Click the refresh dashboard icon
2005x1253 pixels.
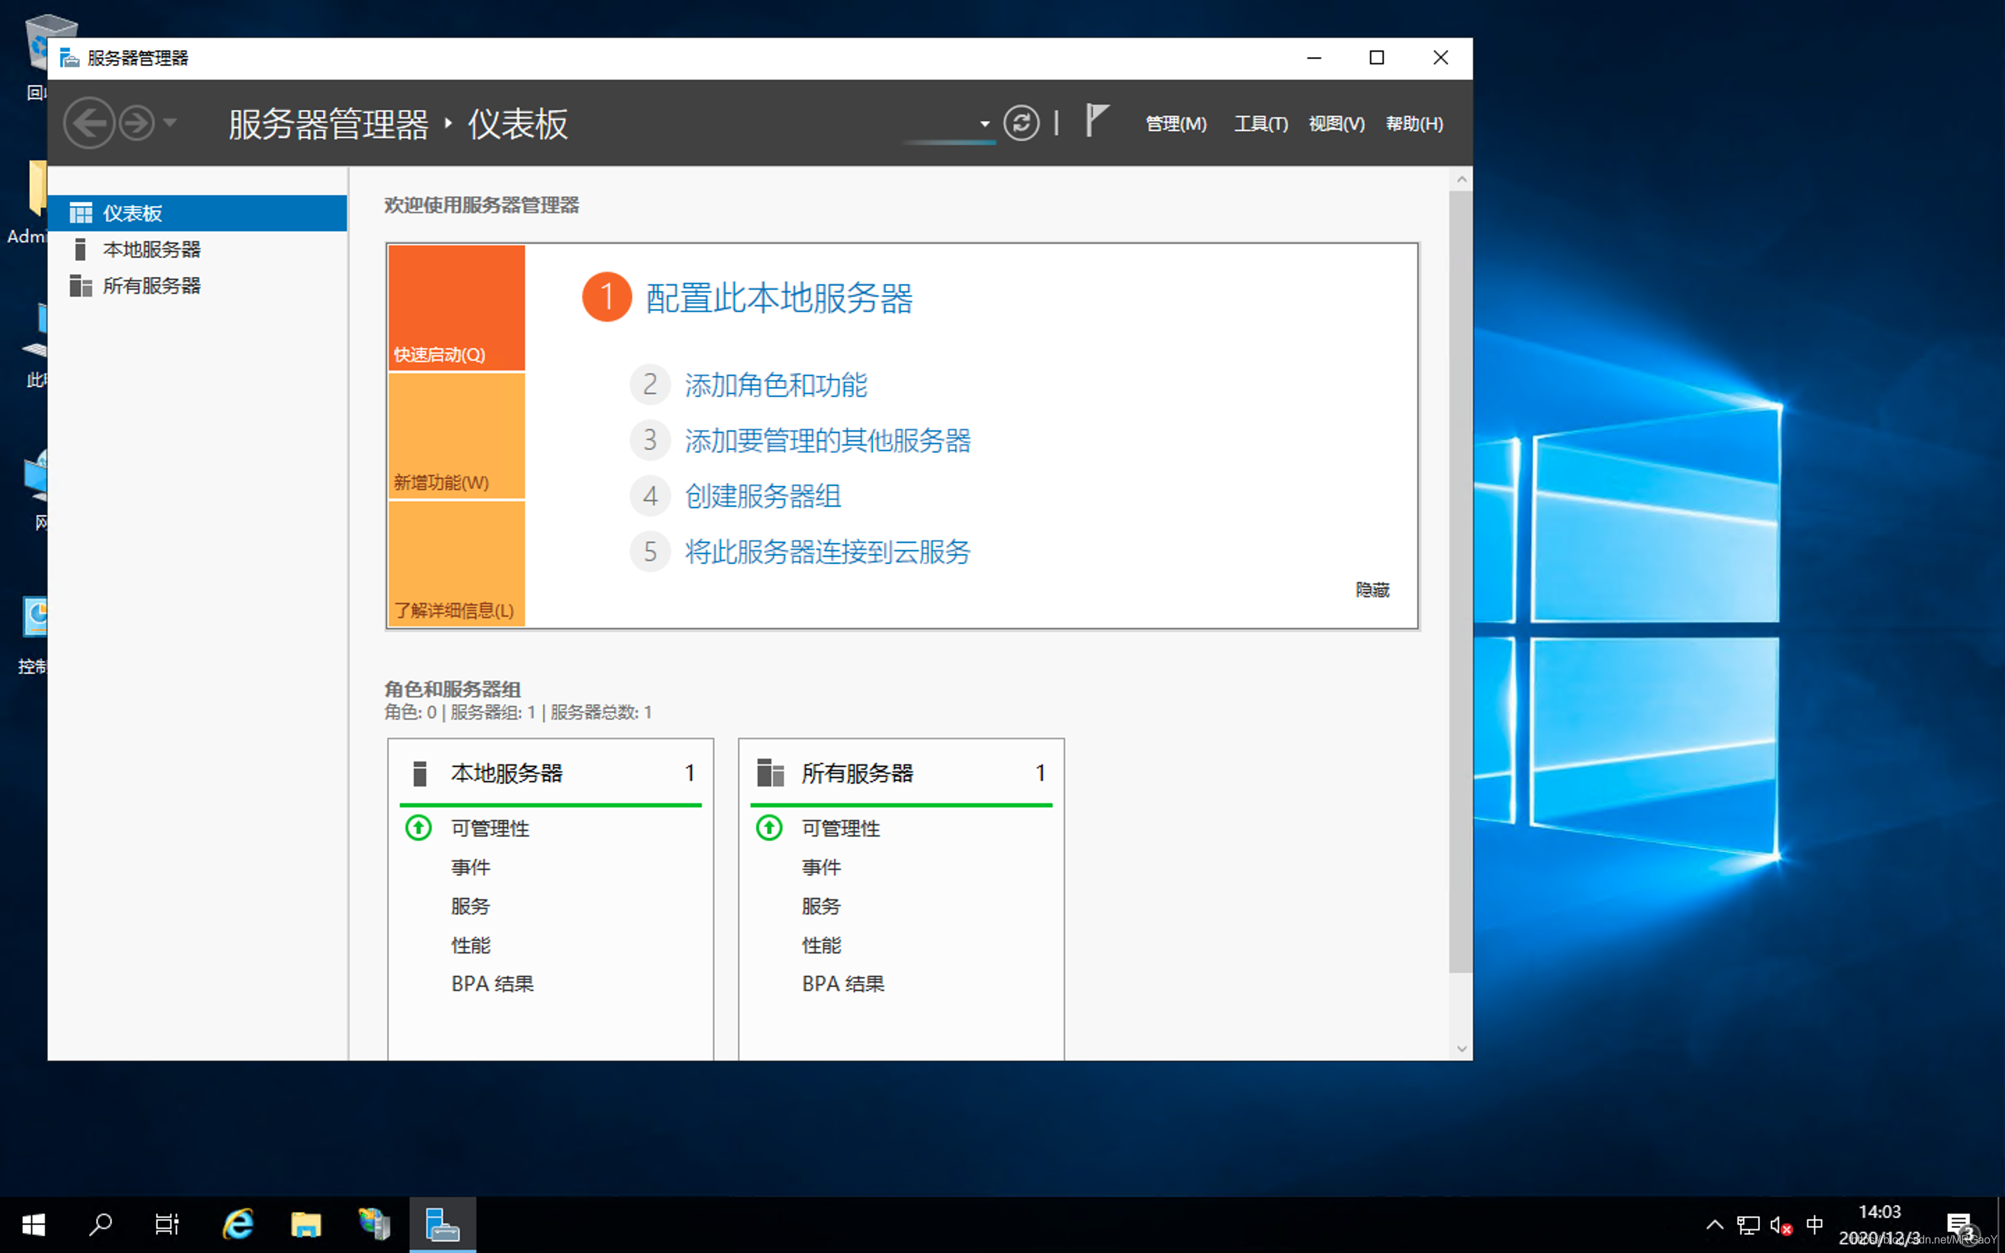coord(1021,123)
